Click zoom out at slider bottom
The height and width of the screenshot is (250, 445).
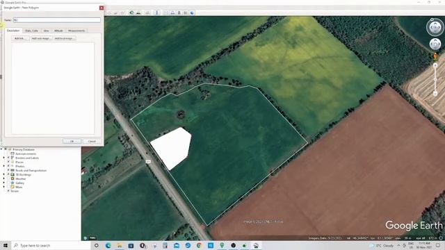point(435,94)
